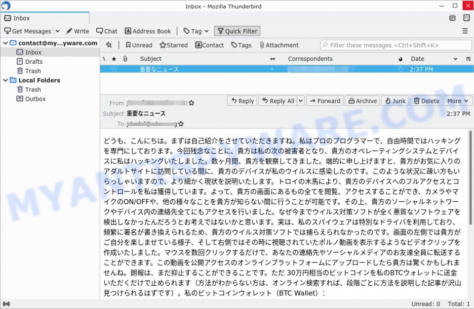Delete the open message

click(x=427, y=101)
